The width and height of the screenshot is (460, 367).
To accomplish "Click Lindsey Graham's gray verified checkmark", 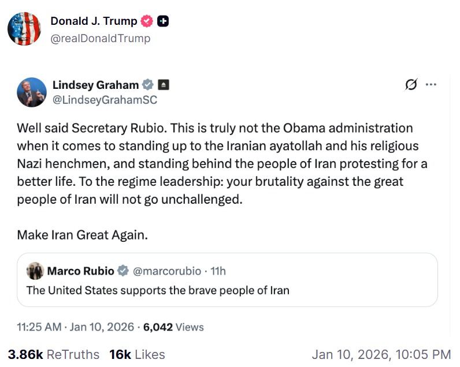I will tap(148, 85).
